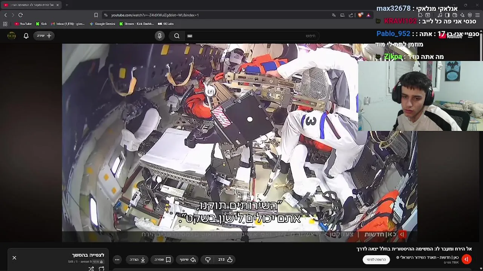This screenshot has height=271, width=483.
Task: Open the Kick bookmark
Action: [x=42, y=24]
